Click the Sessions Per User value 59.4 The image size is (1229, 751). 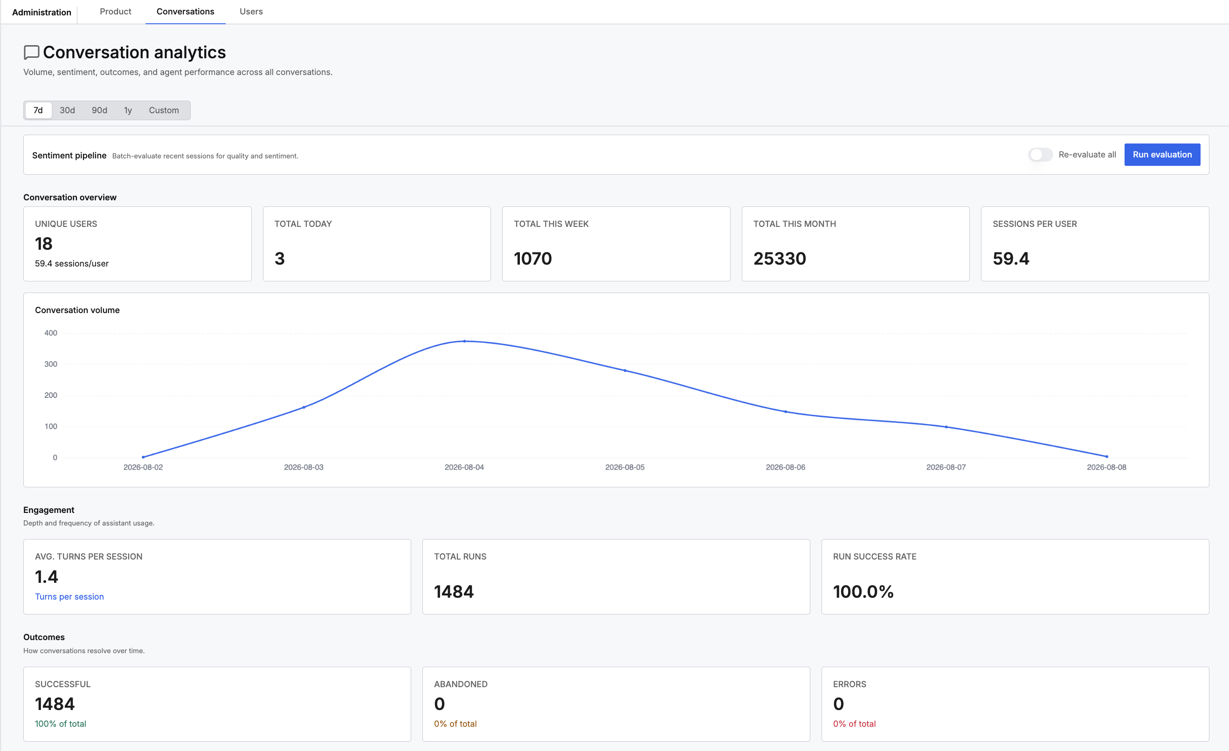(1010, 258)
